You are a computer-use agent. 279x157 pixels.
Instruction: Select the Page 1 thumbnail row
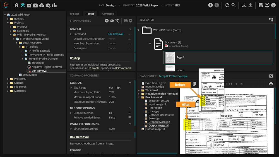pyautogui.click(x=218, y=57)
